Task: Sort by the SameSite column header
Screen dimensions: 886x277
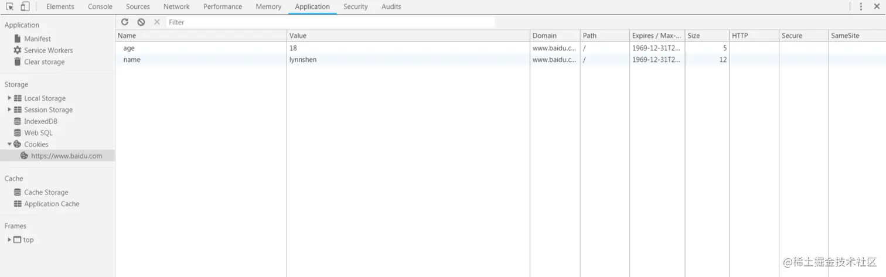Action: (857, 36)
